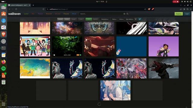Open the solid blue wallpaper with small character
Viewport: 193px width, 108px height.
[x=131, y=46]
